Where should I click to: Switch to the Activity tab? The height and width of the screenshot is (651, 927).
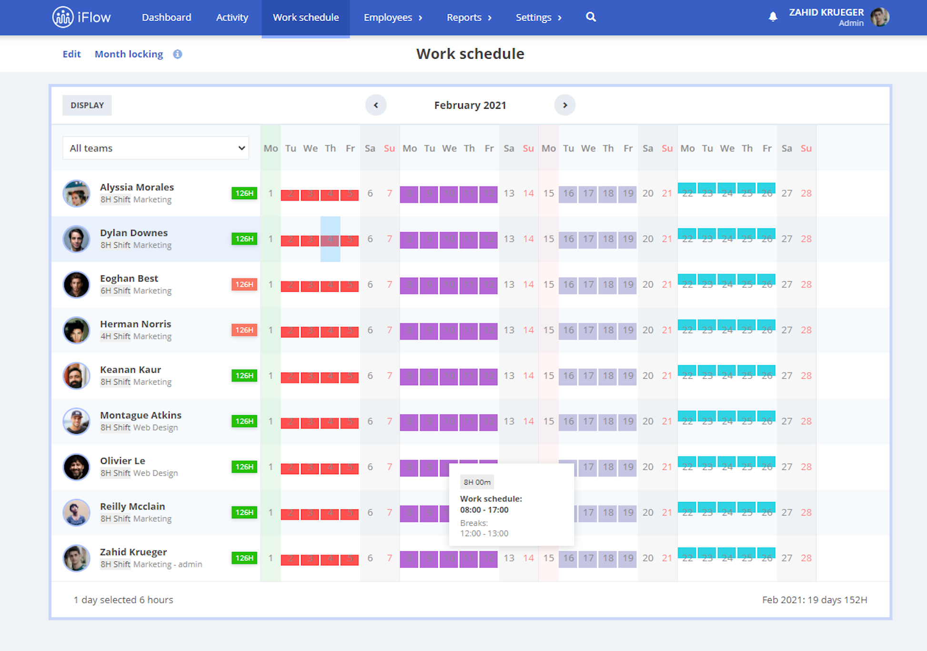(232, 17)
